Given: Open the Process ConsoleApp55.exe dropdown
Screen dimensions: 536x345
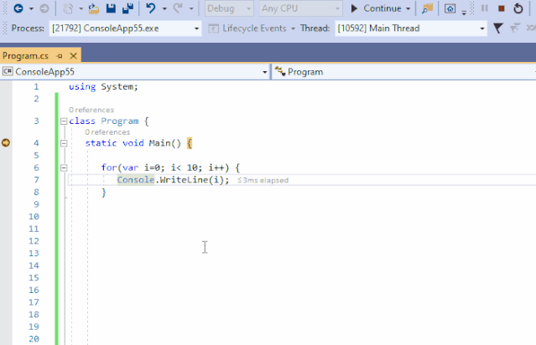Looking at the screenshot, I should point(126,28).
